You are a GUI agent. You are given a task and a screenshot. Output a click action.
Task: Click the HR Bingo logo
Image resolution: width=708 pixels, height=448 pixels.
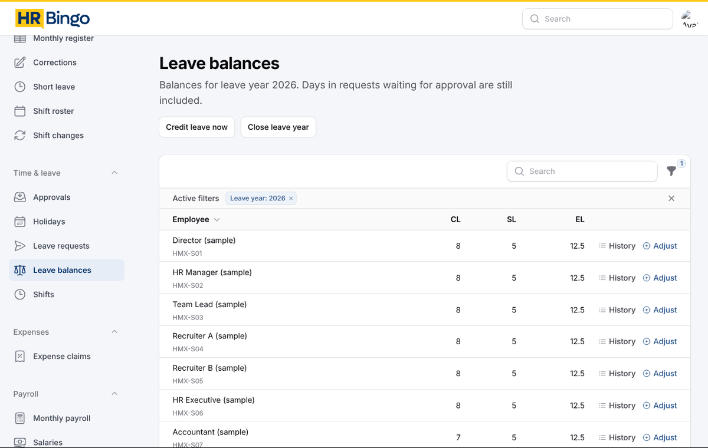click(53, 19)
